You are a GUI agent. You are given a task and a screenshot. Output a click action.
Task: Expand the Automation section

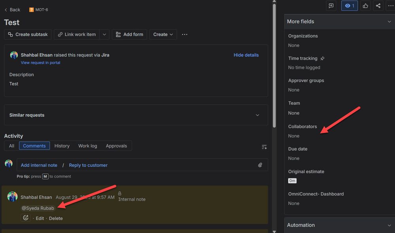(389, 225)
